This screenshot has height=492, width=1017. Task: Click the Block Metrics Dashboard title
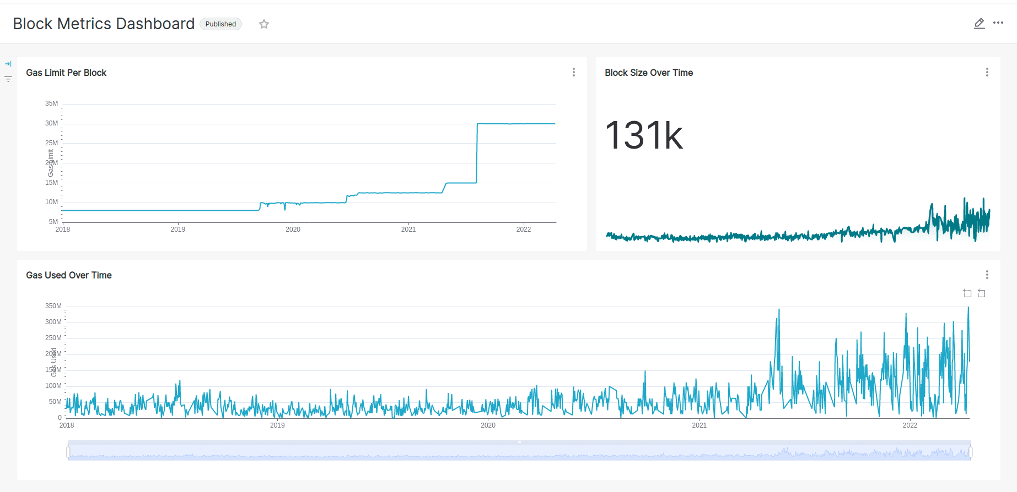[x=104, y=24]
